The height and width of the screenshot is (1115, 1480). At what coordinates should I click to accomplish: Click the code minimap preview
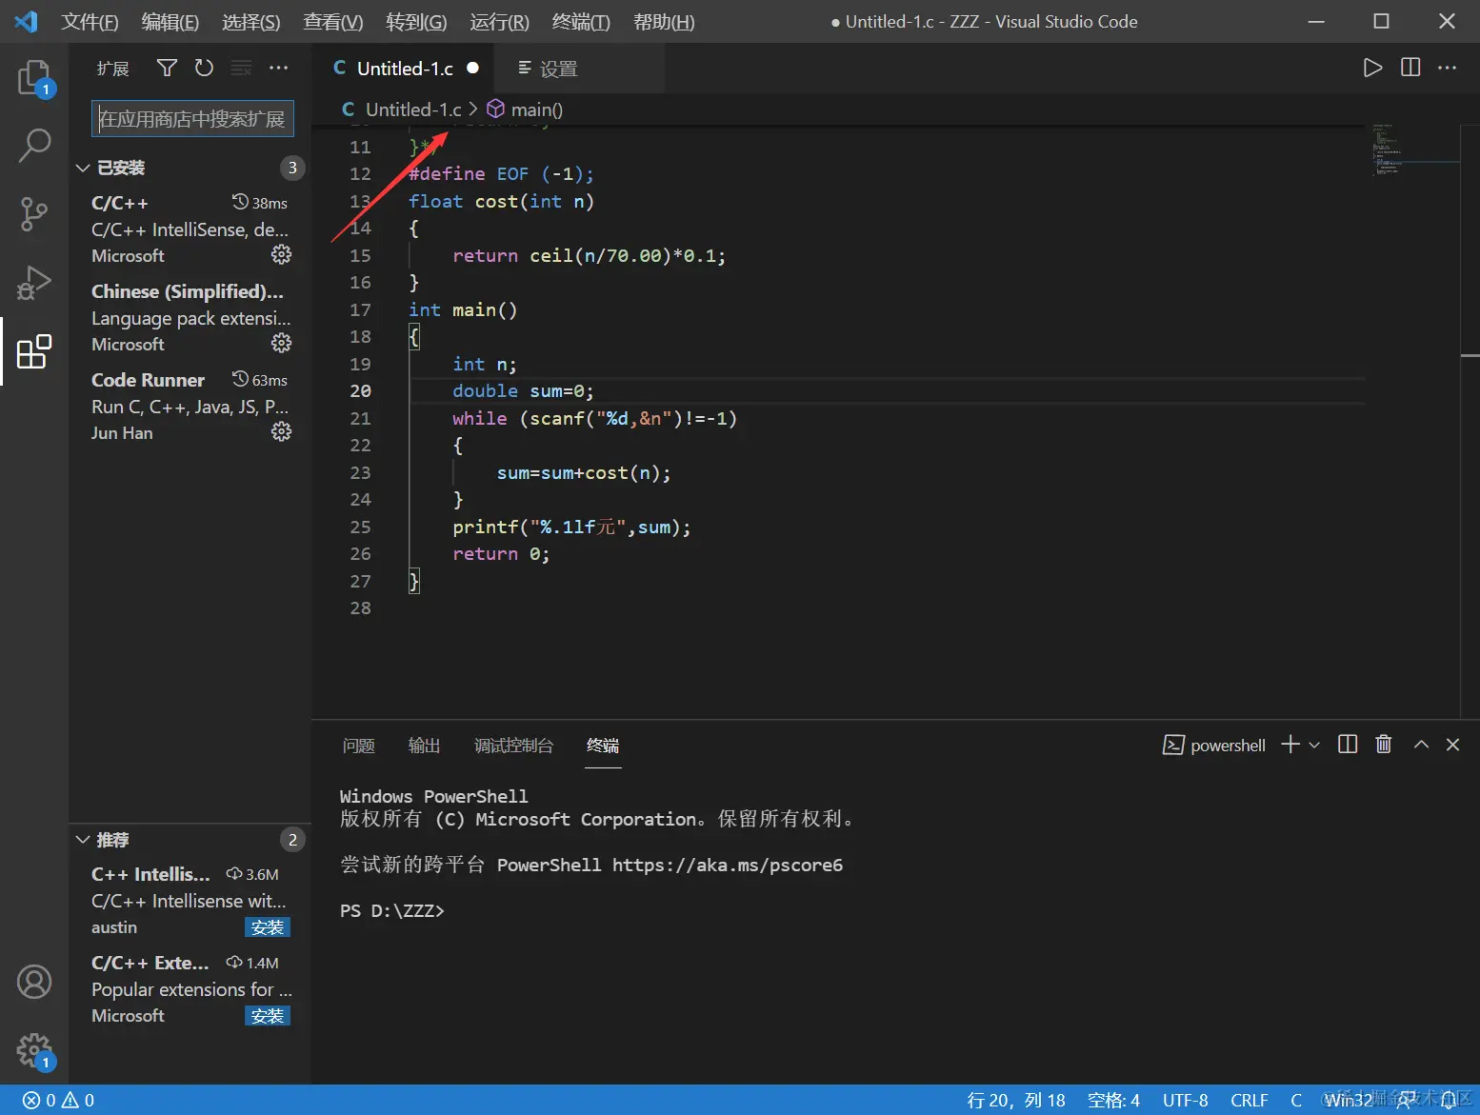[1414, 149]
